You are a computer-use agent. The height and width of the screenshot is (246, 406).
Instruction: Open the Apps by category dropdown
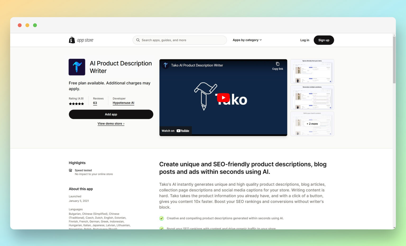pyautogui.click(x=247, y=40)
